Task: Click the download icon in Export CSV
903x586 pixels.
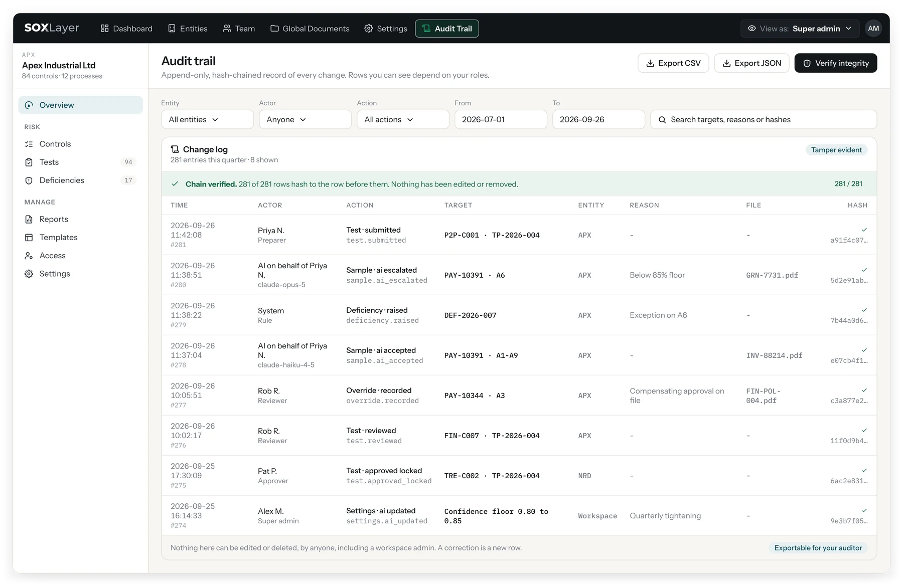Action: [650, 64]
